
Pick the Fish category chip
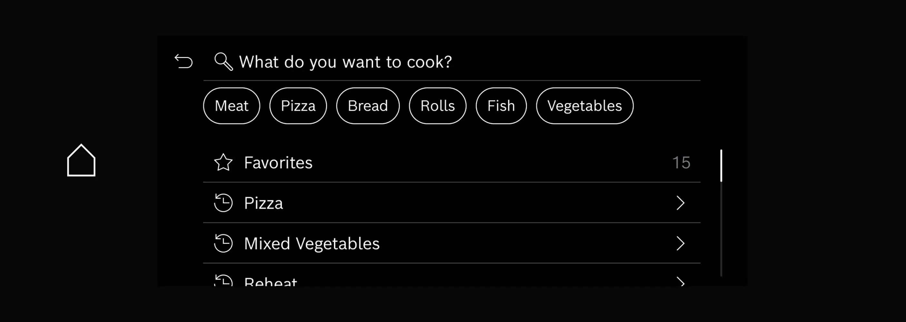(x=501, y=106)
